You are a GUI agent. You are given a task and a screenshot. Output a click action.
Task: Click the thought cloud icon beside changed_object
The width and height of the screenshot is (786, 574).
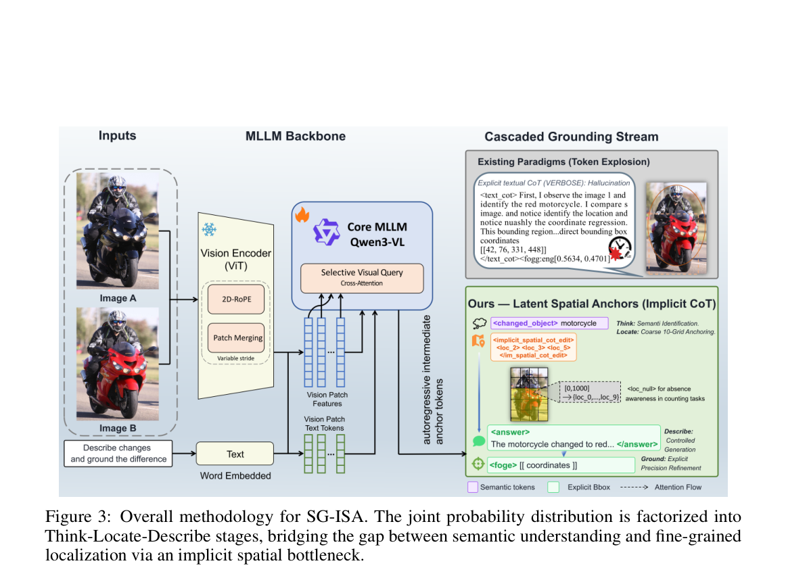pos(479,324)
